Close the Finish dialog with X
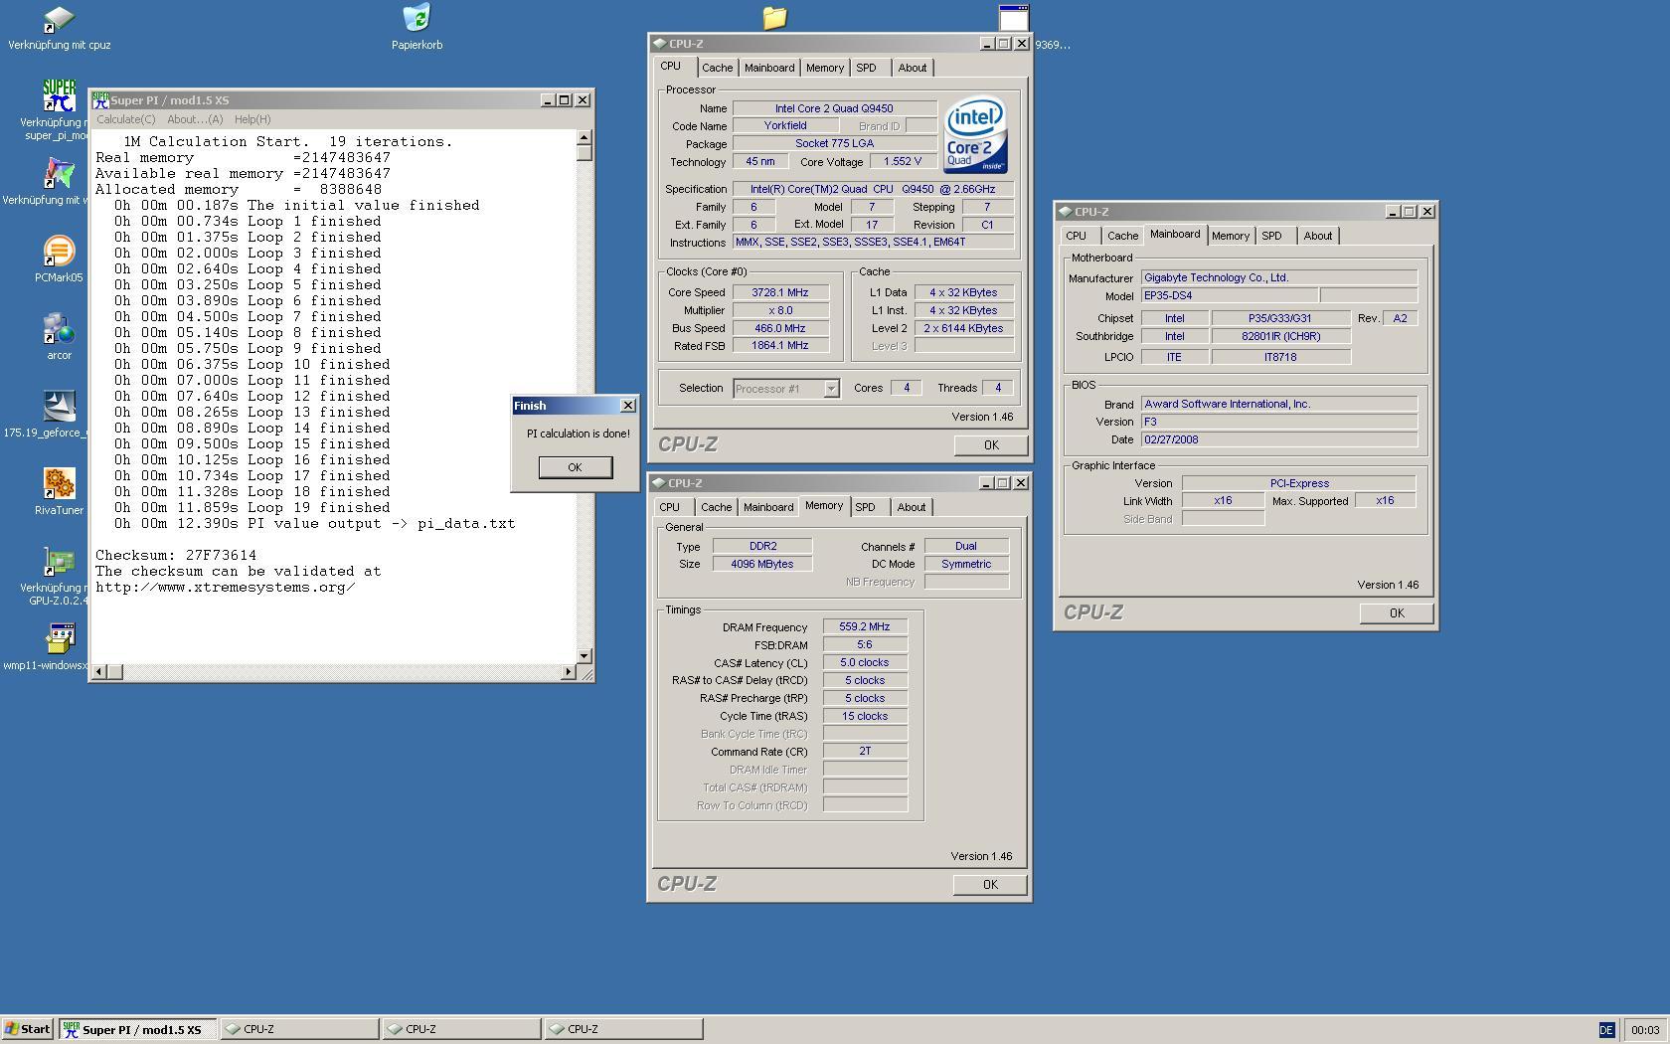The height and width of the screenshot is (1044, 1670). coord(627,406)
